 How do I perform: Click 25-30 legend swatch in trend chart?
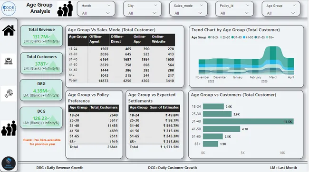221,37
